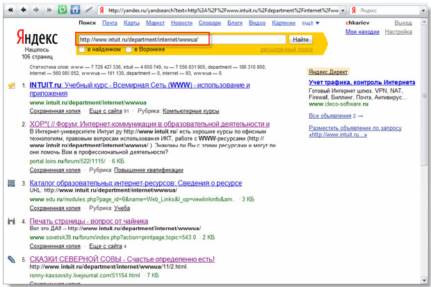Open the Картинки service
The image size is (431, 287).
(284, 23)
